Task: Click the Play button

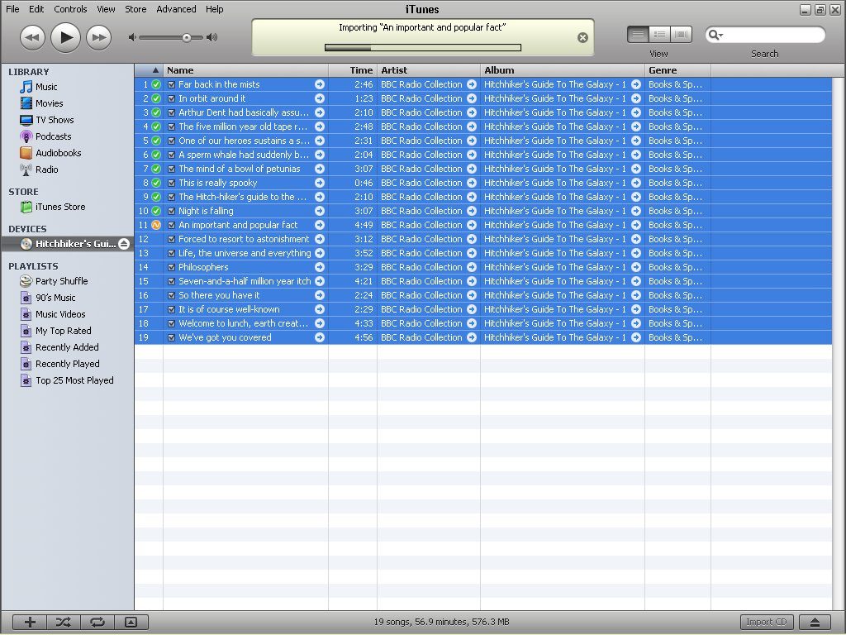Action: 65,37
